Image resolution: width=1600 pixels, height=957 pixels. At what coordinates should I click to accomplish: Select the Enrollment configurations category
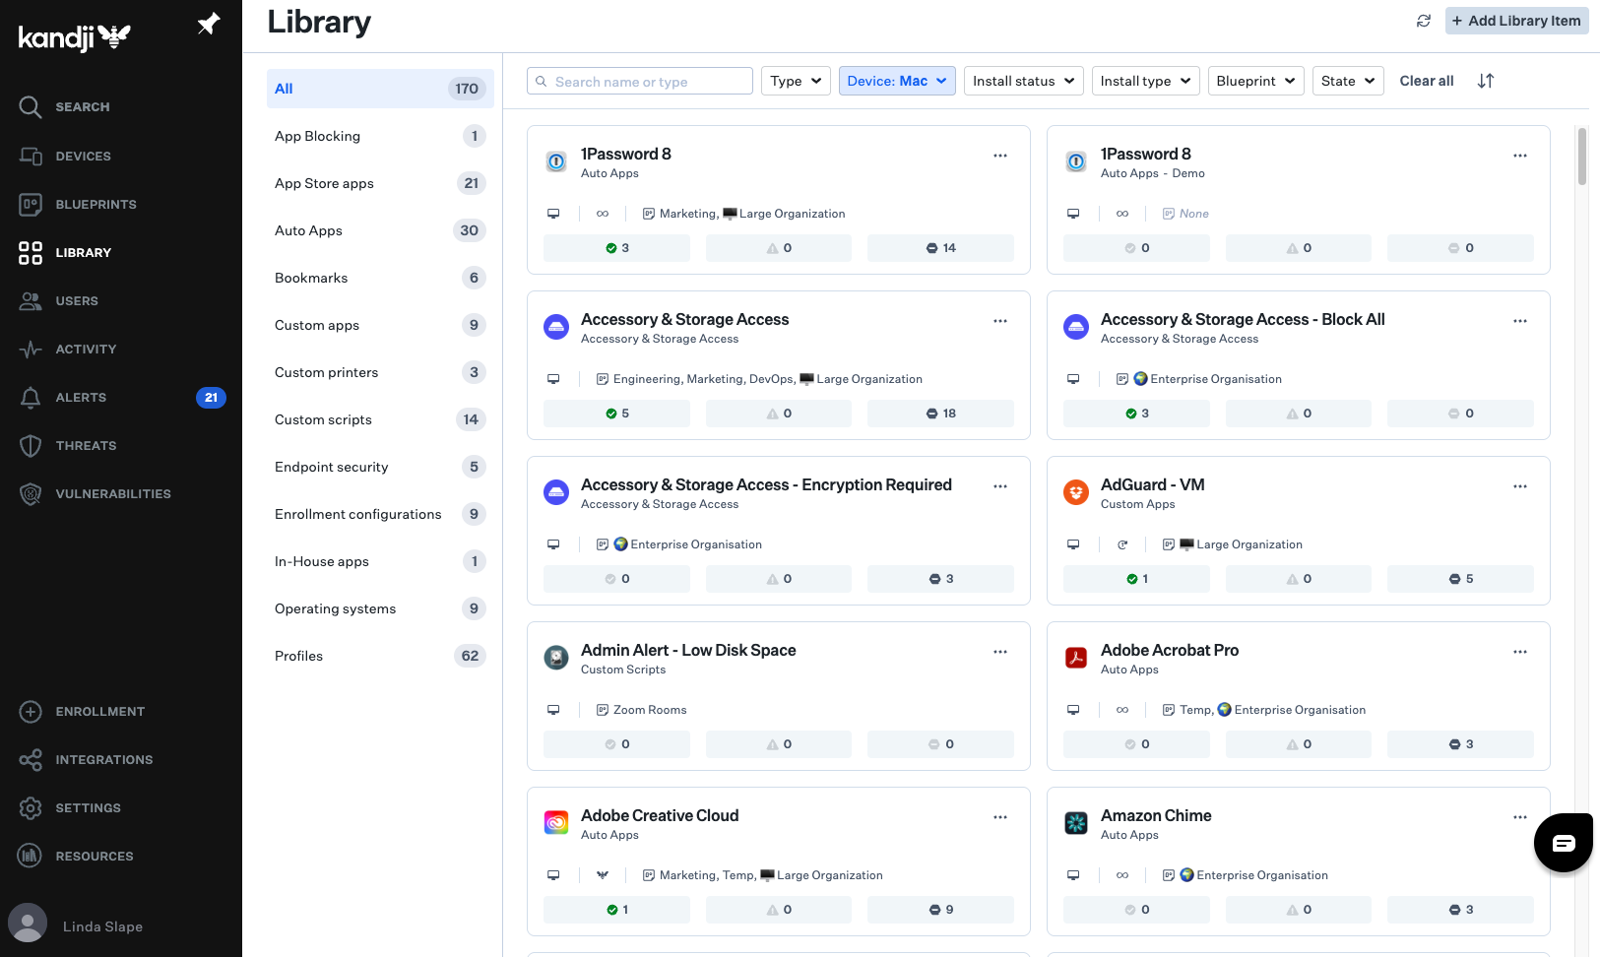tap(380, 514)
